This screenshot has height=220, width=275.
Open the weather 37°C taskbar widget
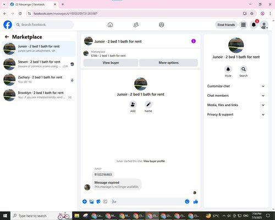click(212, 216)
